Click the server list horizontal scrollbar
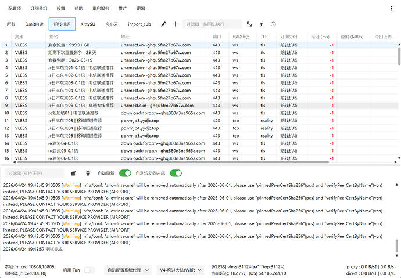 pos(173,162)
